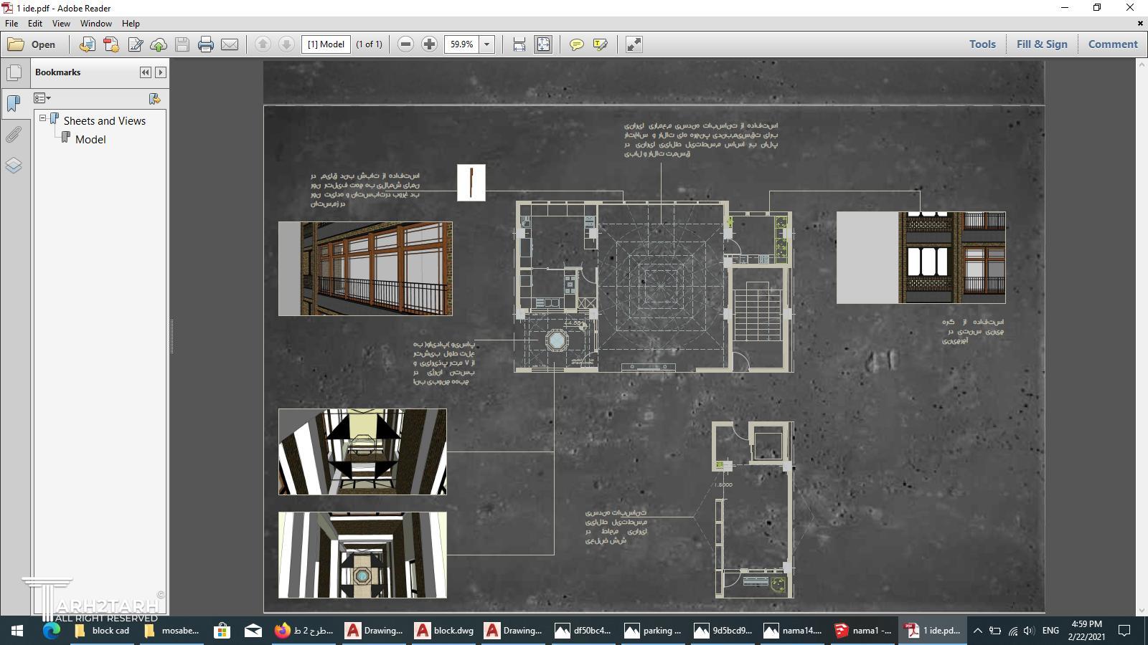Toggle fit-to-window scrolling mode icon
Screen dimensions: 1148x645
click(543, 44)
